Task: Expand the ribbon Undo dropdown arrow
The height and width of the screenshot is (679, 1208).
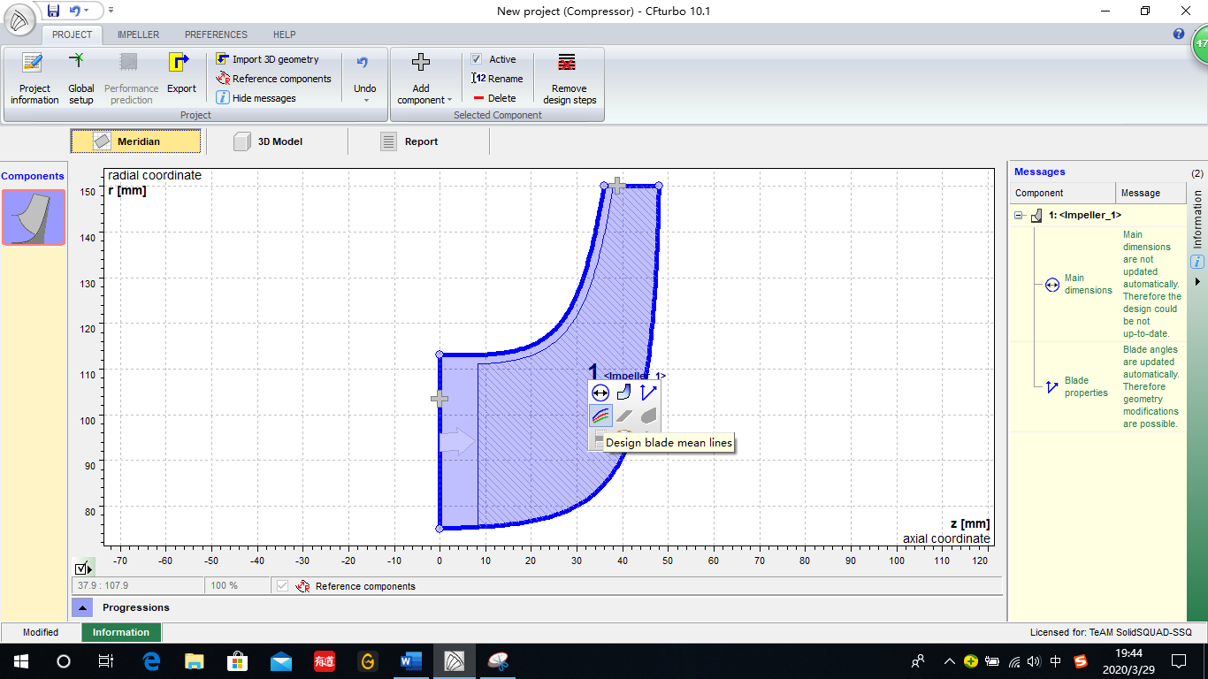Action: [365, 100]
